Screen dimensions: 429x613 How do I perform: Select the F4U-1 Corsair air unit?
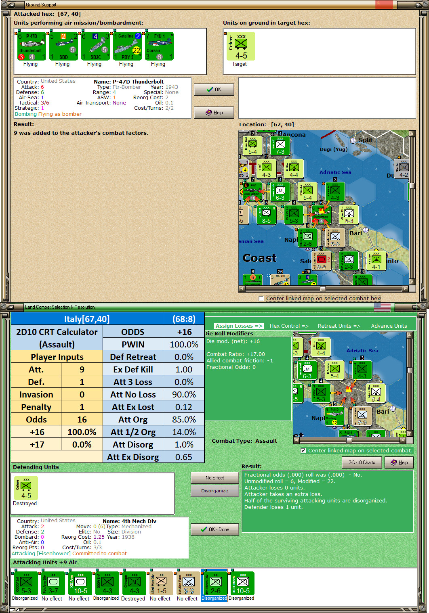pyautogui.click(x=159, y=46)
